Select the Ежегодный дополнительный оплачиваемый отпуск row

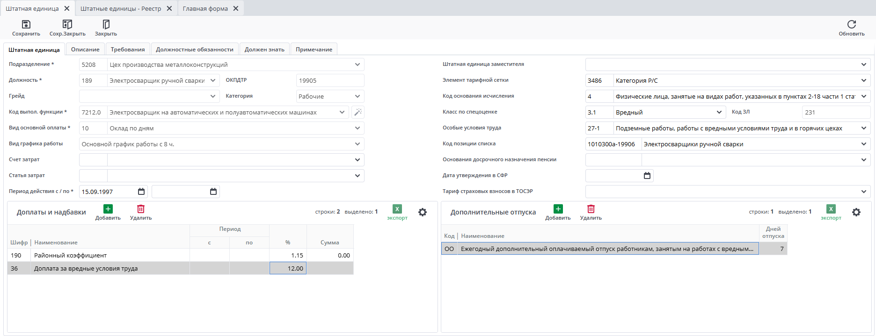[614, 249]
